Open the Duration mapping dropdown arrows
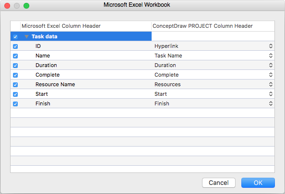The image size is (285, 194). pos(271,65)
